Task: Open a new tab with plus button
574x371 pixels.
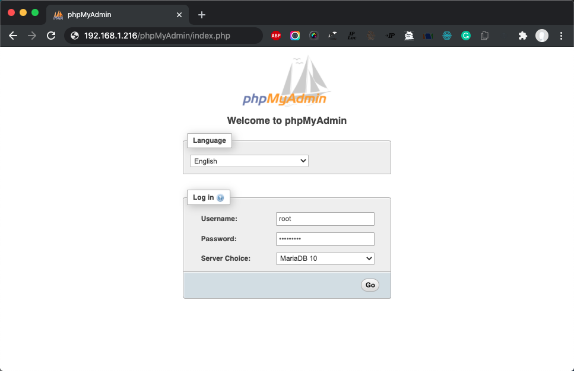Action: (202, 15)
